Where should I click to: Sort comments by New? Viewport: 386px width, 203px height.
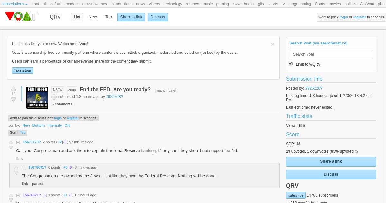[x=26, y=125]
